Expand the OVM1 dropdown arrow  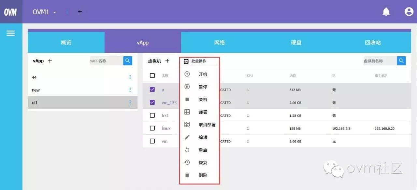pos(55,12)
